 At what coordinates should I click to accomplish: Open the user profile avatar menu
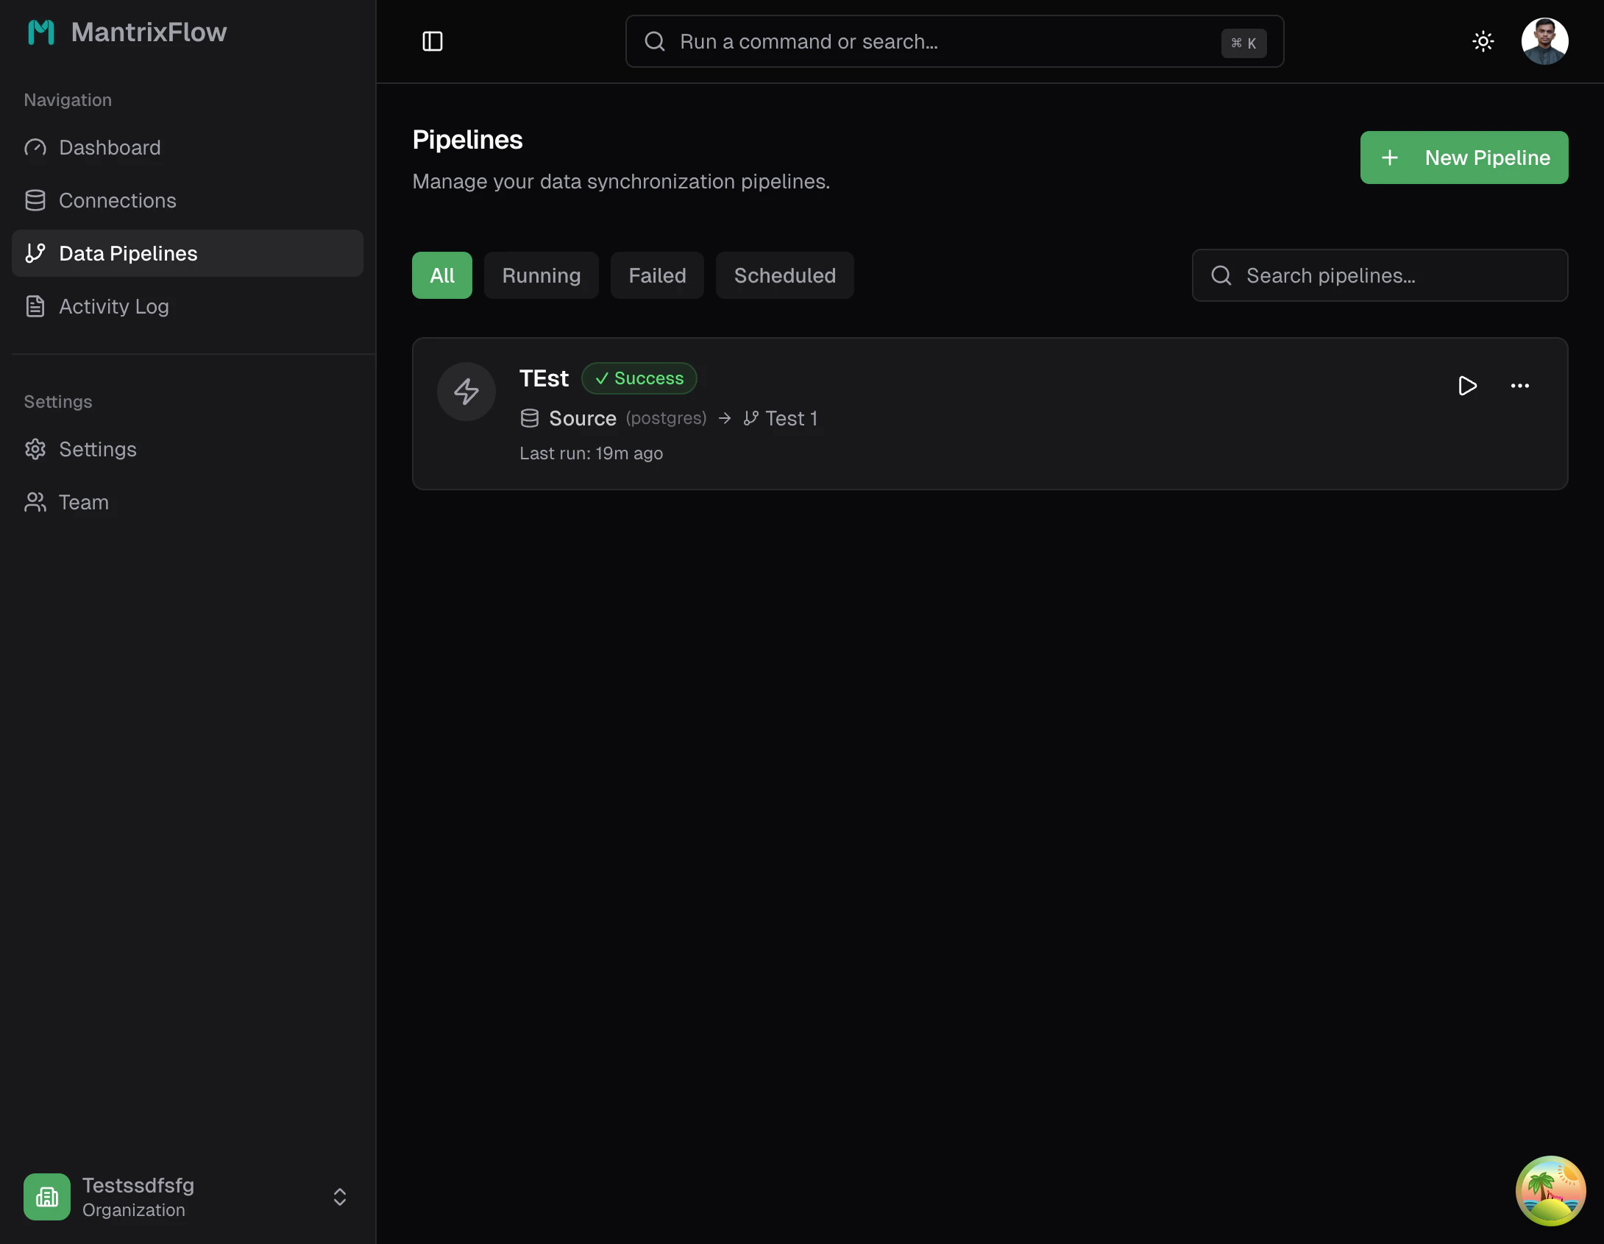coord(1544,40)
